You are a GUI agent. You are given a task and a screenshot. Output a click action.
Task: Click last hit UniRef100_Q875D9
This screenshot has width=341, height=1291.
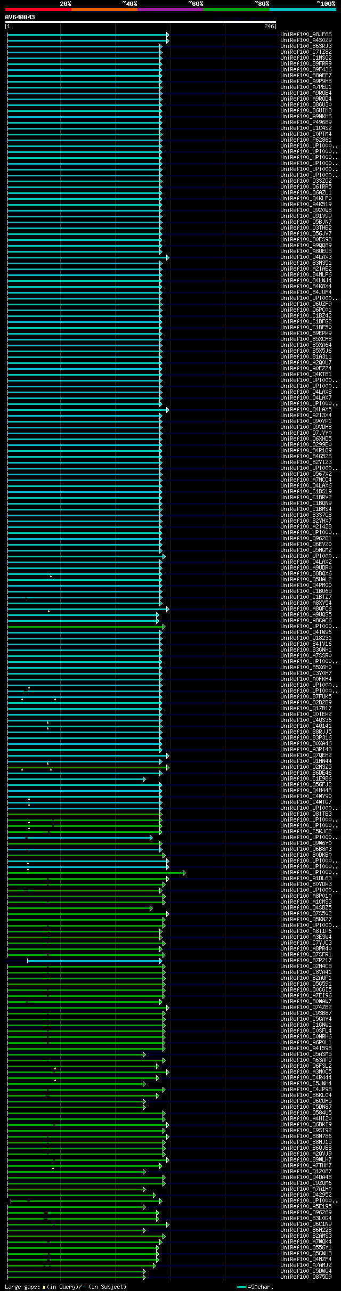[306, 1277]
